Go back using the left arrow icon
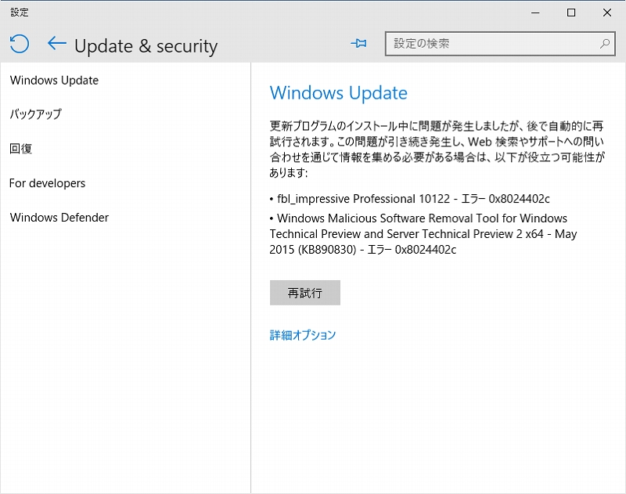Viewport: 626px width, 494px height. [x=56, y=43]
